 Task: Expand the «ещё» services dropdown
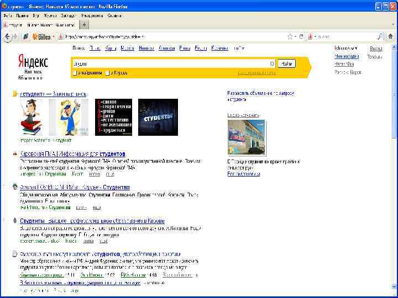coord(239,48)
